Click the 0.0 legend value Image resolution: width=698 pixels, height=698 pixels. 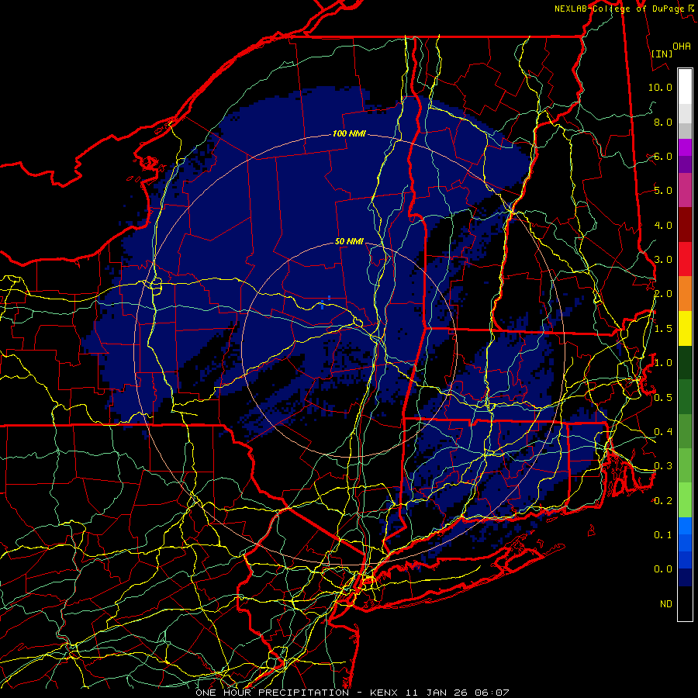coord(663,569)
